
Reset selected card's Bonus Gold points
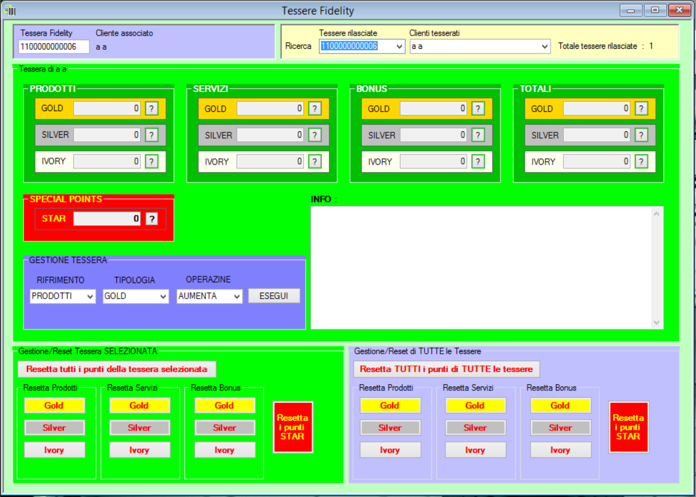click(x=225, y=405)
